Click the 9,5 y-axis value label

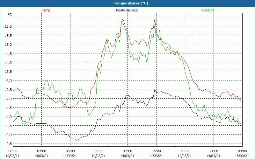pos(9,144)
